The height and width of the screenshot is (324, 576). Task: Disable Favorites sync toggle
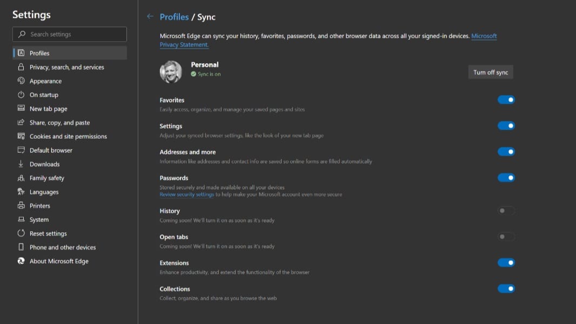(506, 100)
